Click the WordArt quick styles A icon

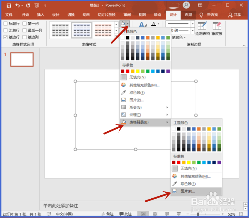pos(143,25)
